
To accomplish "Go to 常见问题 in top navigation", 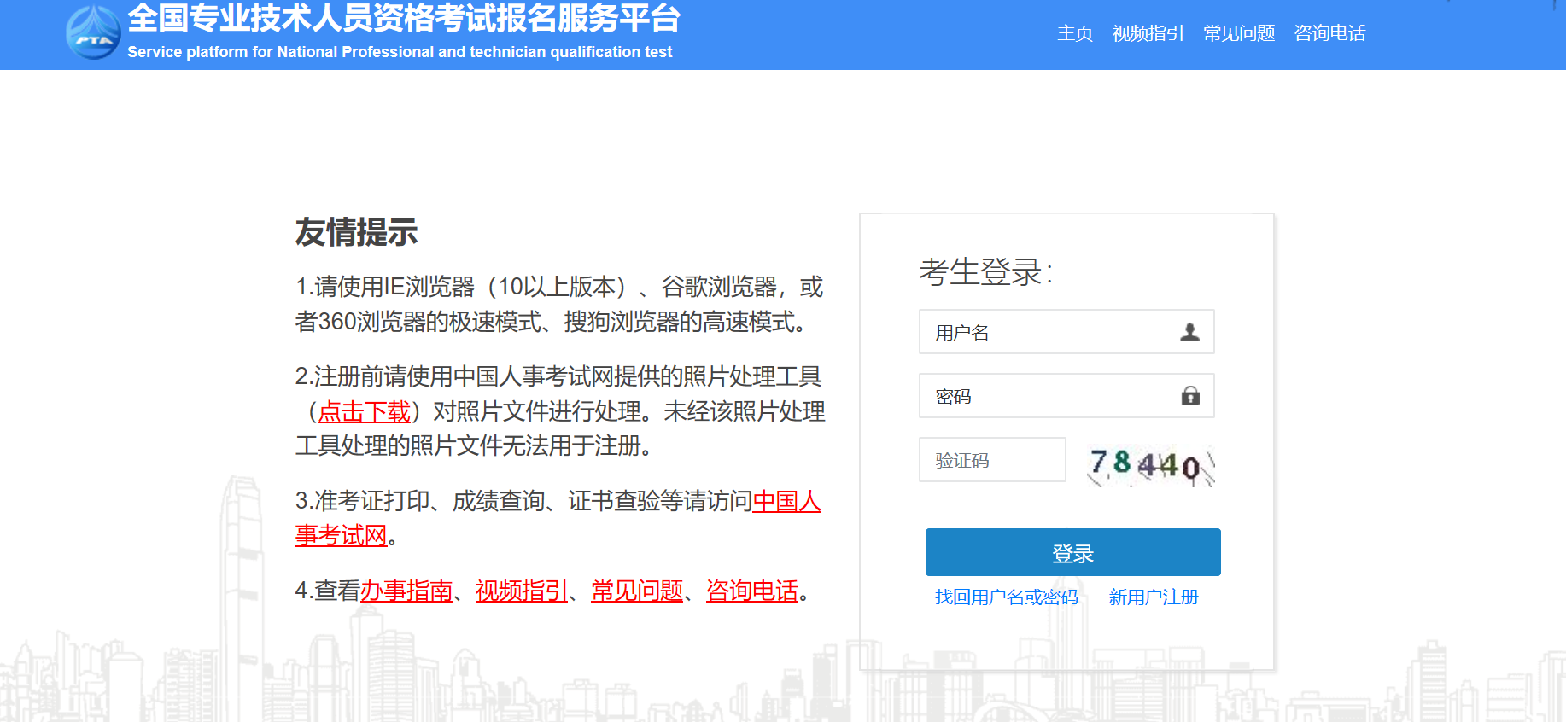I will click(1238, 33).
